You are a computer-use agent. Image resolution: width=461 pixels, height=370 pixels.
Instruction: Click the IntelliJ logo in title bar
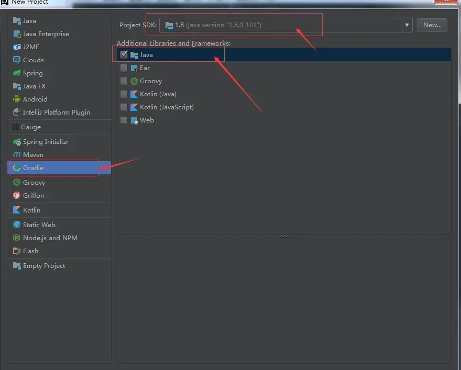(x=4, y=2)
